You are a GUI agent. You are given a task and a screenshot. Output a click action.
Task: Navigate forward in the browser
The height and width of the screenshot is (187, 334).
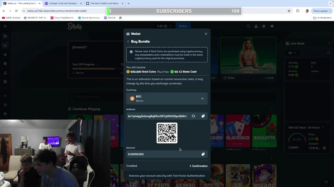click(10, 11)
